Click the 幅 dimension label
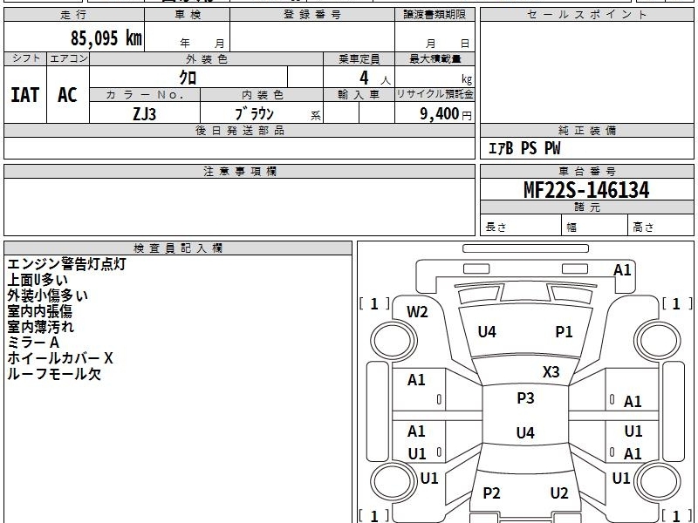698x523 pixels. [x=571, y=228]
